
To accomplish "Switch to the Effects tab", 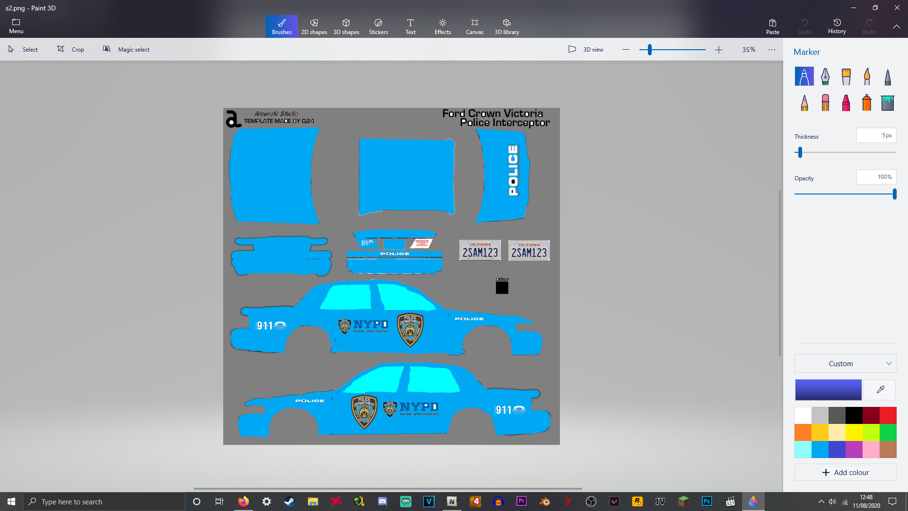I will [x=443, y=26].
